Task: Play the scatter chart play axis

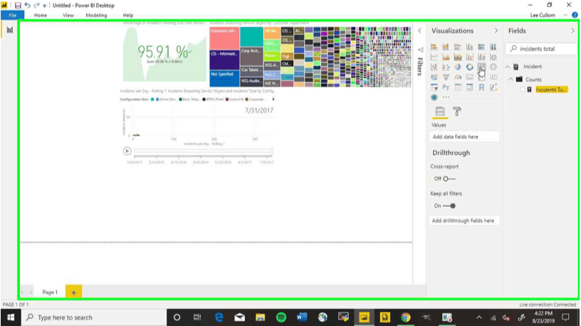Action: click(127, 151)
